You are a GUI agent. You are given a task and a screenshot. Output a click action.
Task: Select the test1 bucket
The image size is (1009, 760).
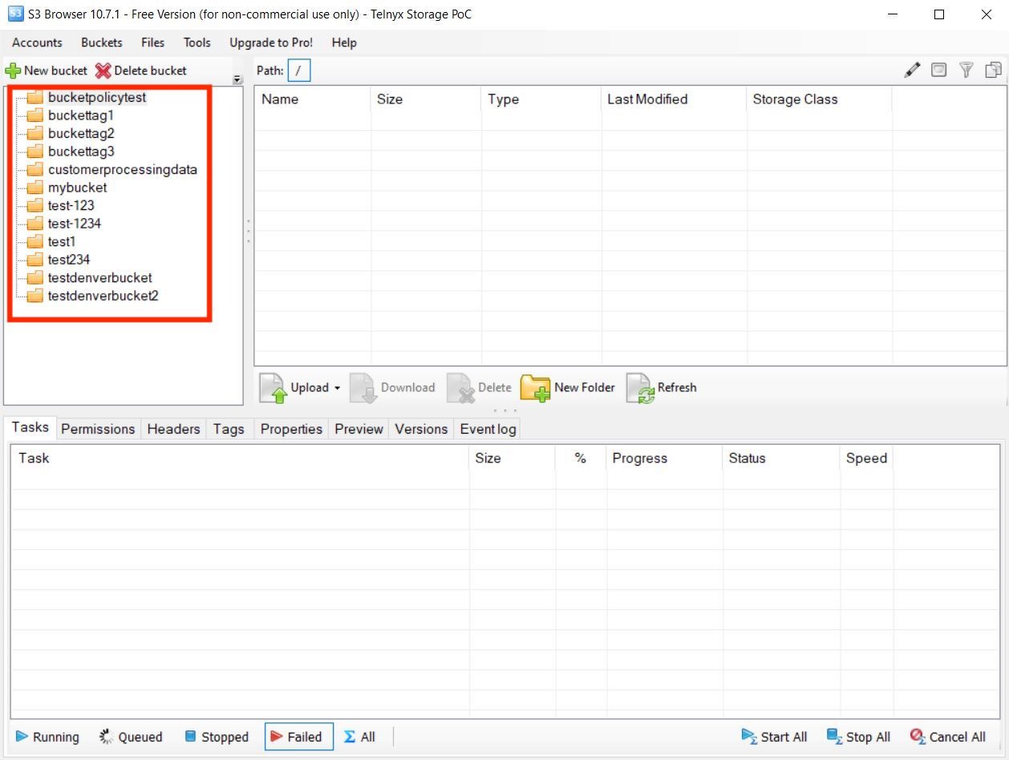(62, 241)
